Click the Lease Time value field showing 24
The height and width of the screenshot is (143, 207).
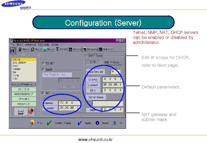click(115, 71)
